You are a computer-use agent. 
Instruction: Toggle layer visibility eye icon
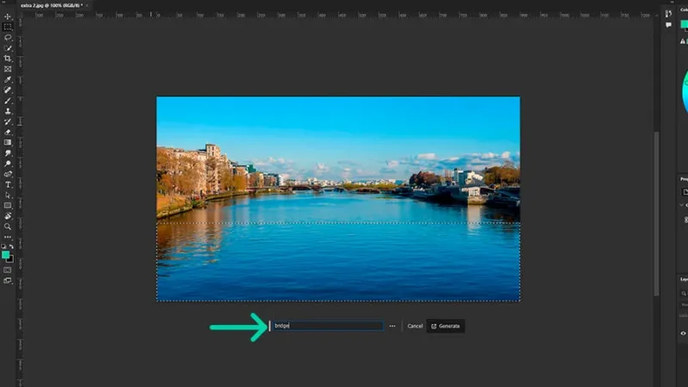coord(683,333)
